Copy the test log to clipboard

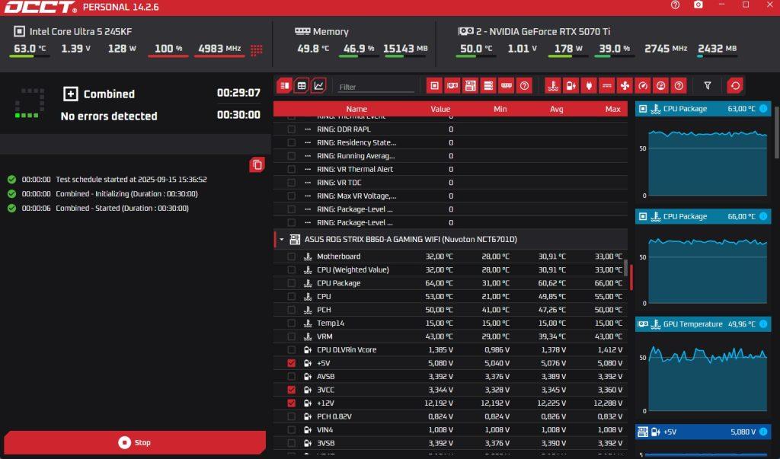pyautogui.click(x=257, y=164)
